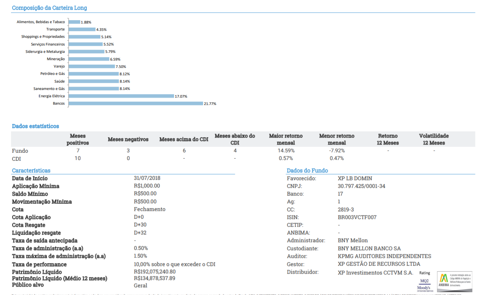
Task: Click the Dados estatísticos section heading
Action: tap(35, 126)
